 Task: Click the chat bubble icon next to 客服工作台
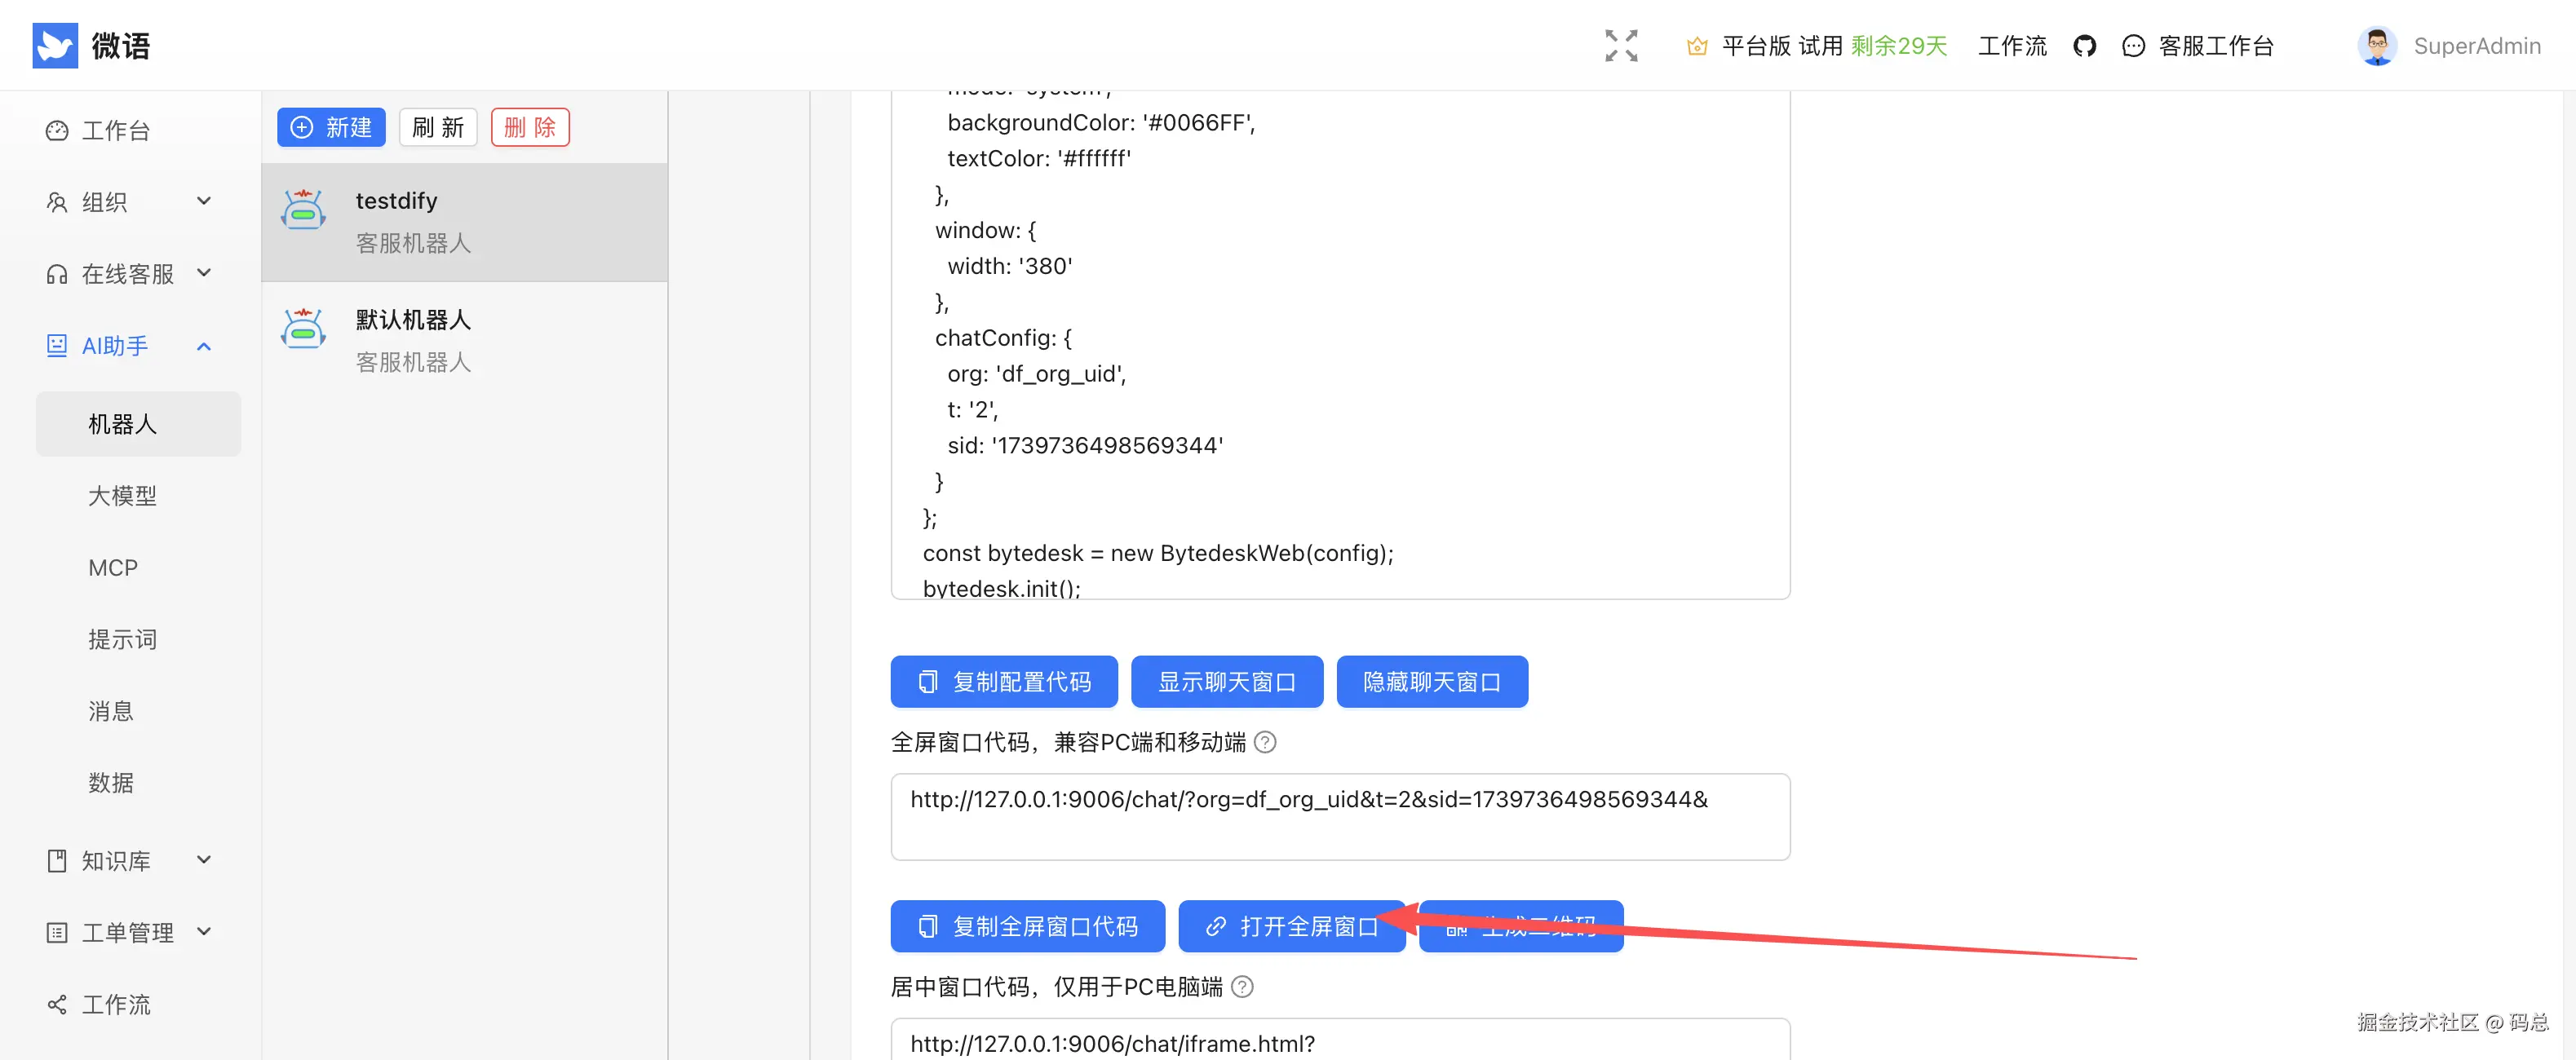(2133, 45)
